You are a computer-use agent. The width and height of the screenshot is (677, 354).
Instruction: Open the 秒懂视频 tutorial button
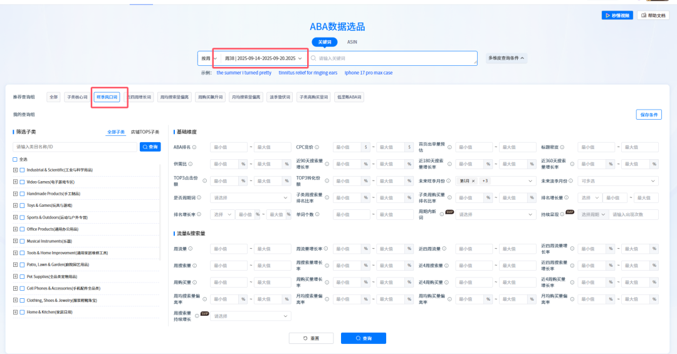(617, 16)
